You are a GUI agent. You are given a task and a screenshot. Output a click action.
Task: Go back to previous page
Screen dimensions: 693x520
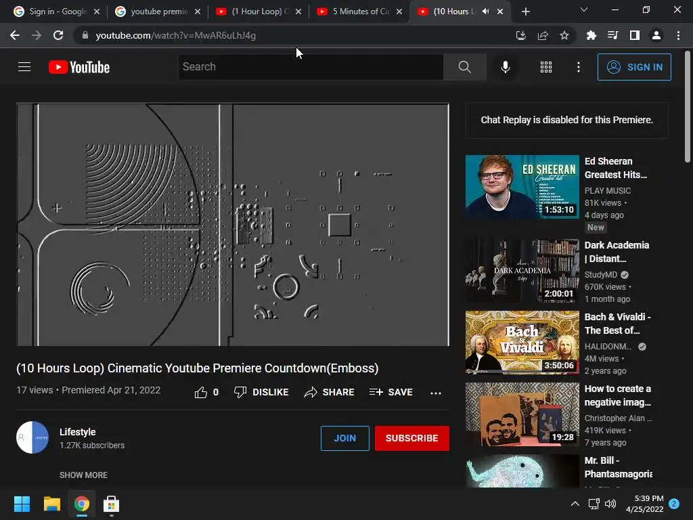click(x=15, y=35)
